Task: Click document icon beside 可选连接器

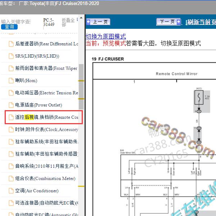Action: pos(11,203)
